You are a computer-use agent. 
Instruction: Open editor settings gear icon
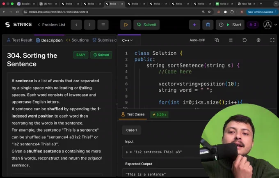[258, 40]
